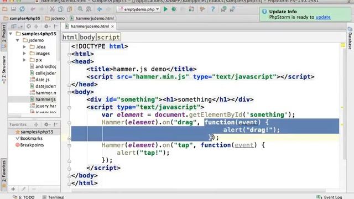Open the Database side tab

(x=350, y=39)
